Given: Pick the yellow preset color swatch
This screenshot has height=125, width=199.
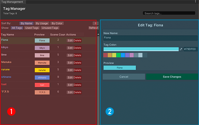Looking at the screenshot, I should 114,55.
